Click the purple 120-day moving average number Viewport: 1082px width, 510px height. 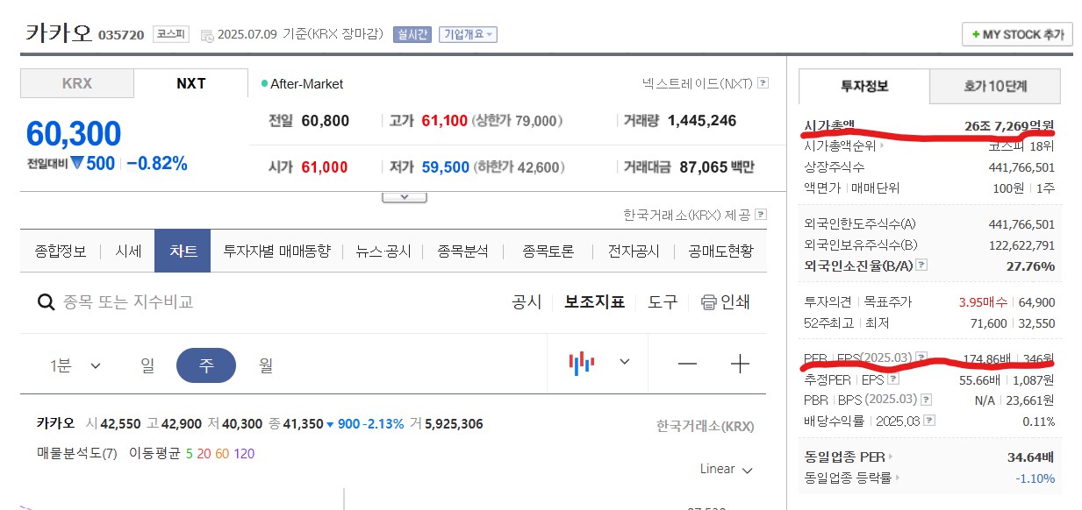(x=245, y=454)
